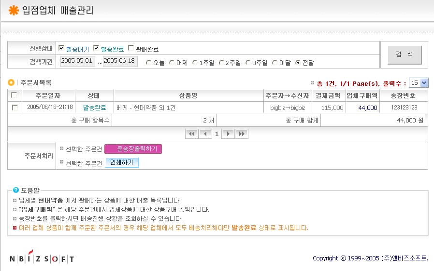Image resolution: width=434 pixels, height=271 pixels.
Task: Click previous page arrow button
Action: coord(206,134)
